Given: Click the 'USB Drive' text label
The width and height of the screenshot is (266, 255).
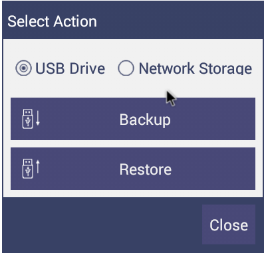Looking at the screenshot, I should click(70, 68).
